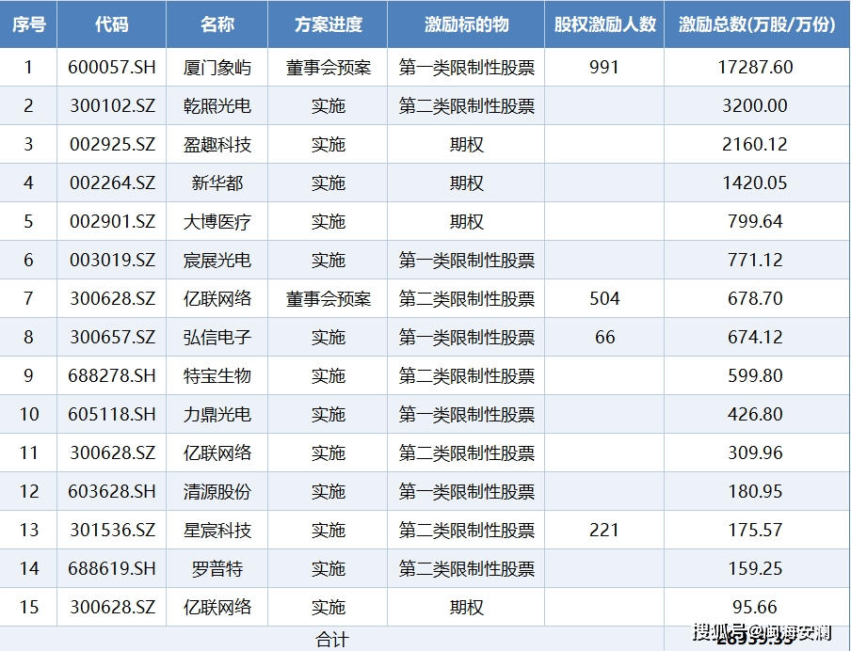This screenshot has height=651, width=851.
Task: Click value 309.96
Action: (x=755, y=453)
